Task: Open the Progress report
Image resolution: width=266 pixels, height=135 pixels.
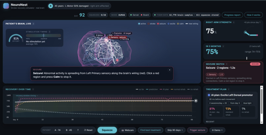Action: (x=232, y=15)
